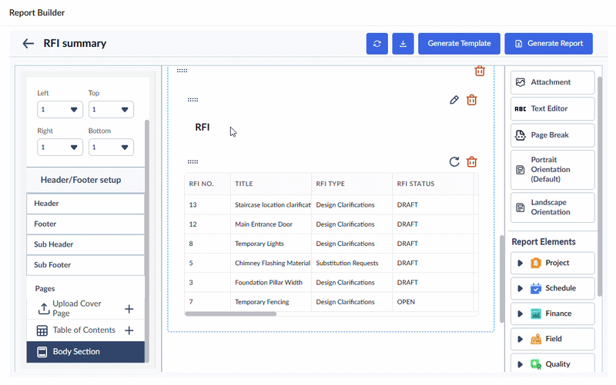This screenshot has width=616, height=385.
Task: Click the Text Editor ABC icon
Action: 521,109
